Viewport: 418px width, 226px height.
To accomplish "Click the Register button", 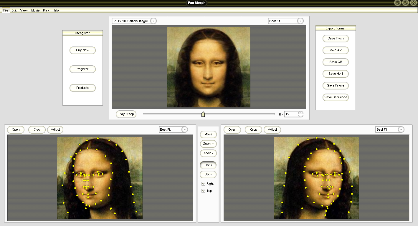I will pos(82,69).
